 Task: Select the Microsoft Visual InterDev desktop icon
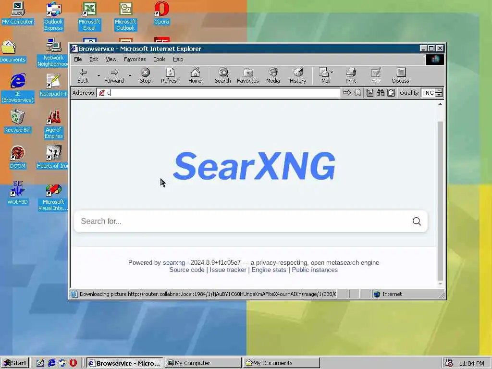(53, 197)
